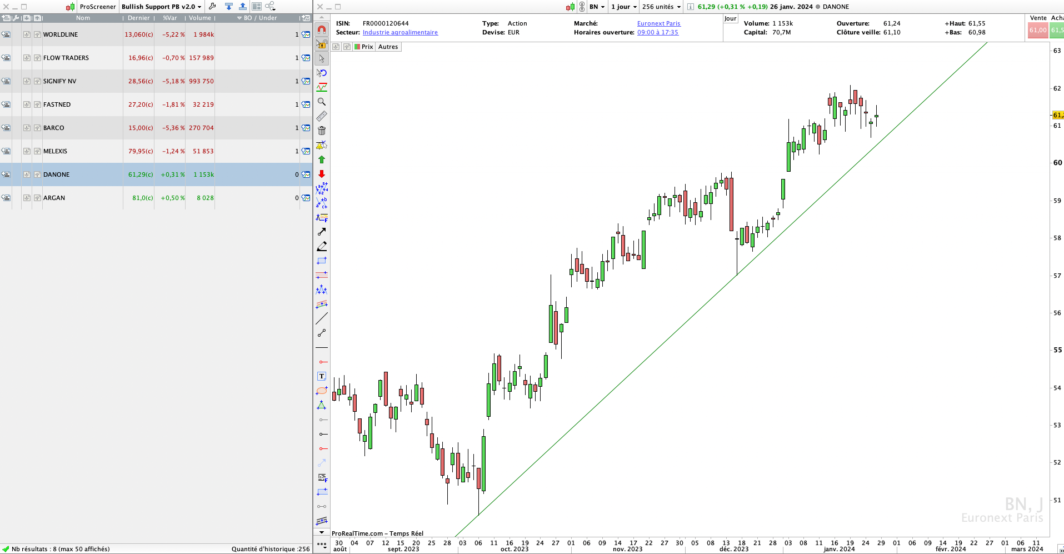Select the arrow pointer tool

coord(322,58)
